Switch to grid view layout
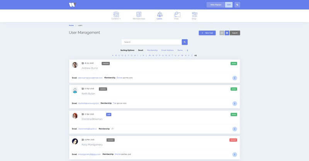The width and height of the screenshot is (309, 161). pos(227,33)
